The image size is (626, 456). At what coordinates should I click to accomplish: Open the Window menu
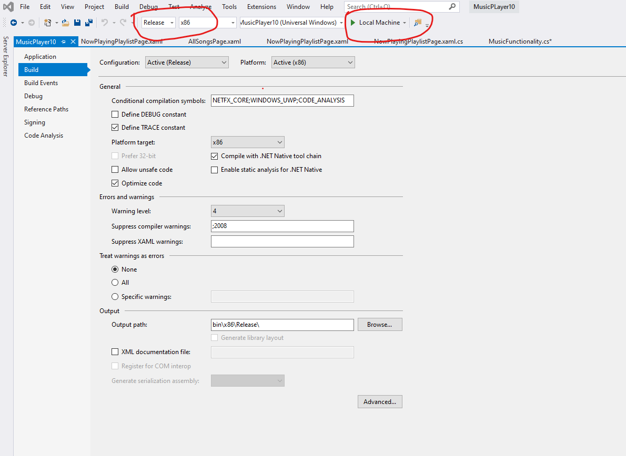coord(298,7)
